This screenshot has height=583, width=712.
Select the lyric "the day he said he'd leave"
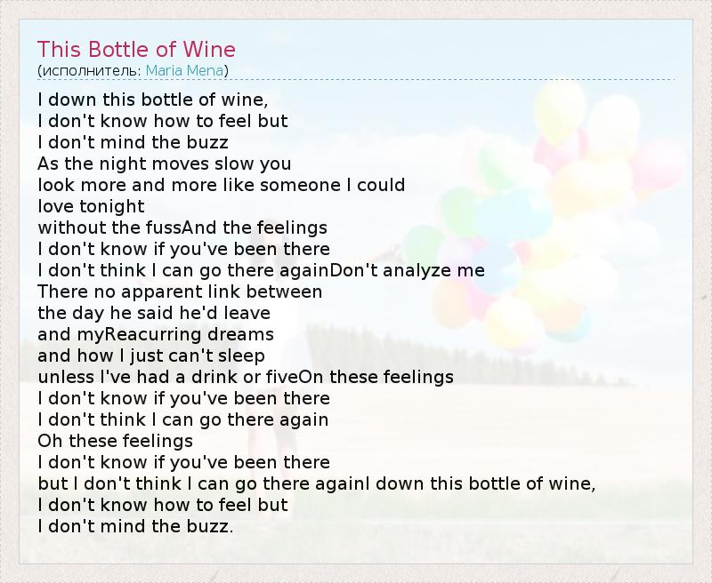154,313
